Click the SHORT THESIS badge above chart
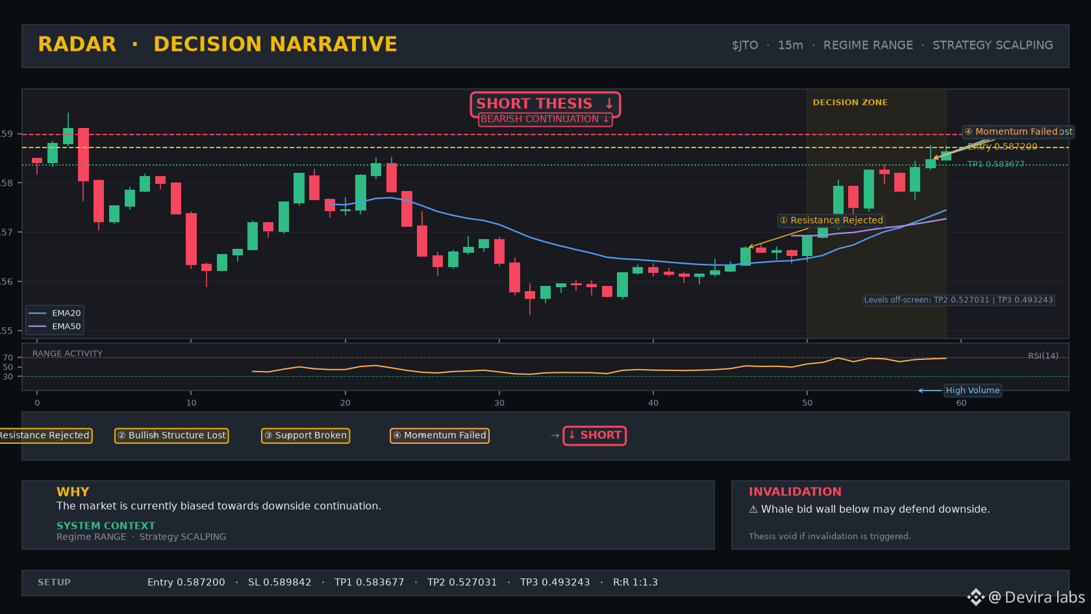1091x614 pixels. tap(545, 104)
